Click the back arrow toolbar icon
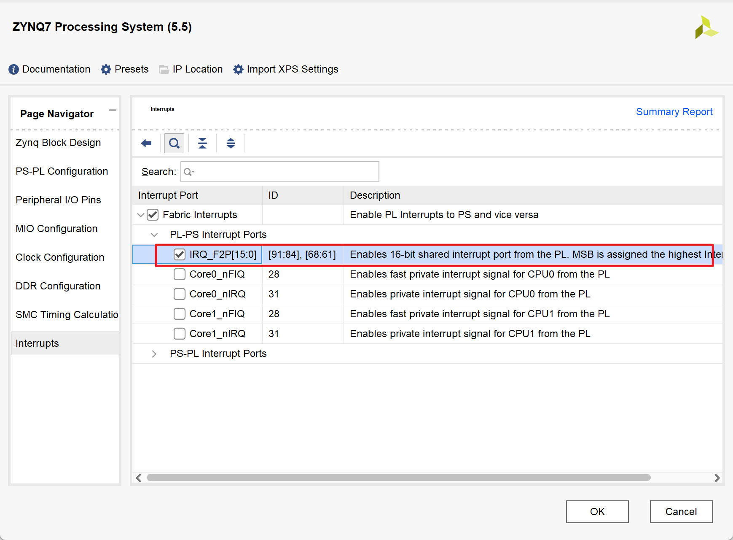Viewport: 733px width, 540px height. [x=146, y=143]
